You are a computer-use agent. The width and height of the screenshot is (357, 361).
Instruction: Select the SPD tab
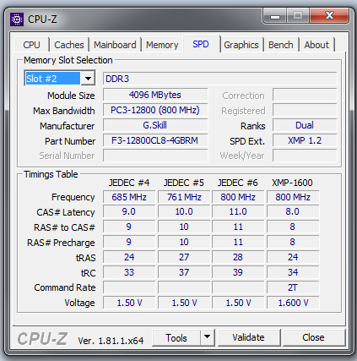pos(201,44)
